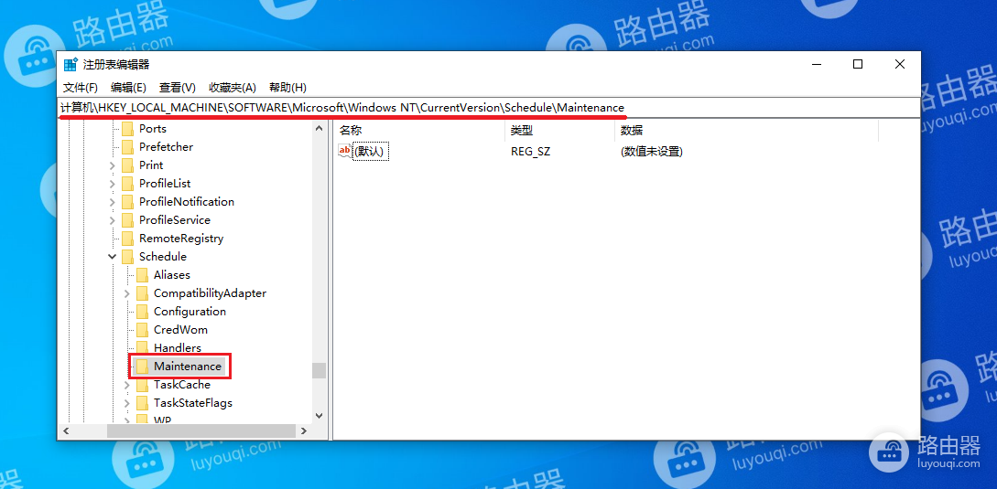Click the tree vertical scrollbar thumb
Screen dimensions: 997x489
click(320, 370)
